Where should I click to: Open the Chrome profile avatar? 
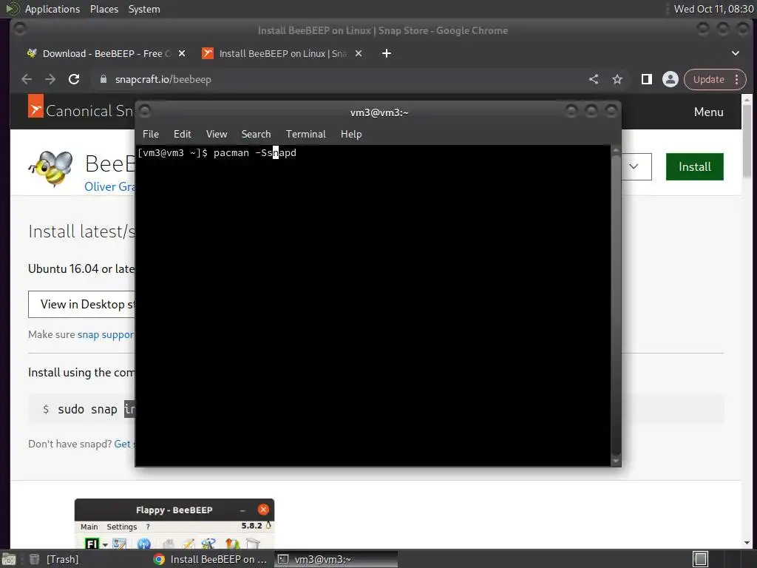[x=670, y=79]
